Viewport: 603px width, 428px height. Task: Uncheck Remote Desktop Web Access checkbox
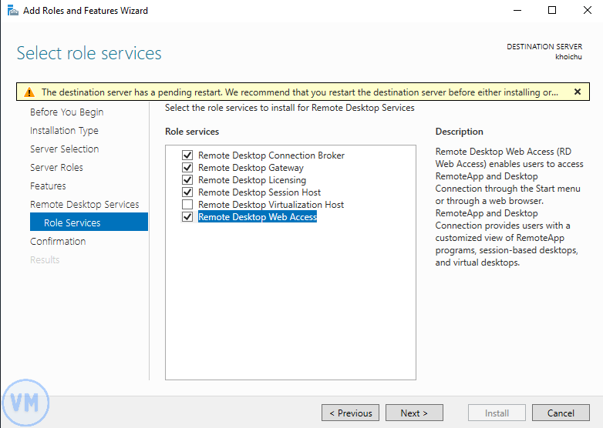(187, 217)
